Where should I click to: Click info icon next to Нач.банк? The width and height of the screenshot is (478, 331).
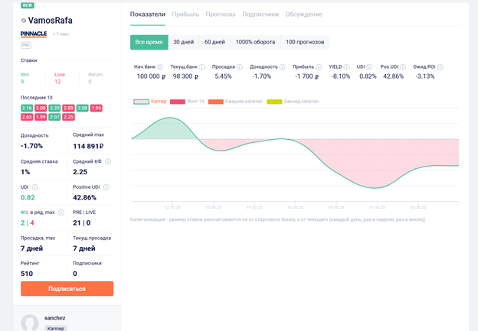(x=160, y=67)
